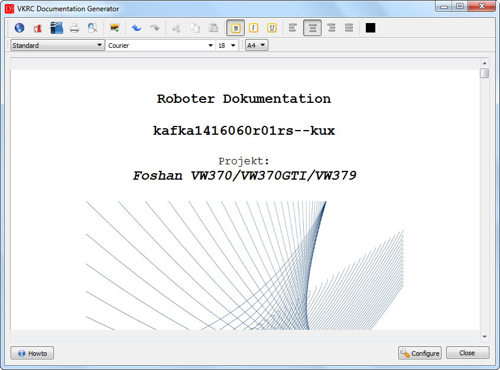Click the Howto button
Image resolution: width=500 pixels, height=370 pixels.
[x=32, y=353]
